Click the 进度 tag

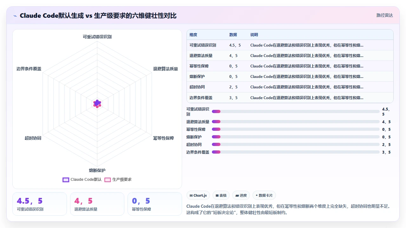click(241, 195)
